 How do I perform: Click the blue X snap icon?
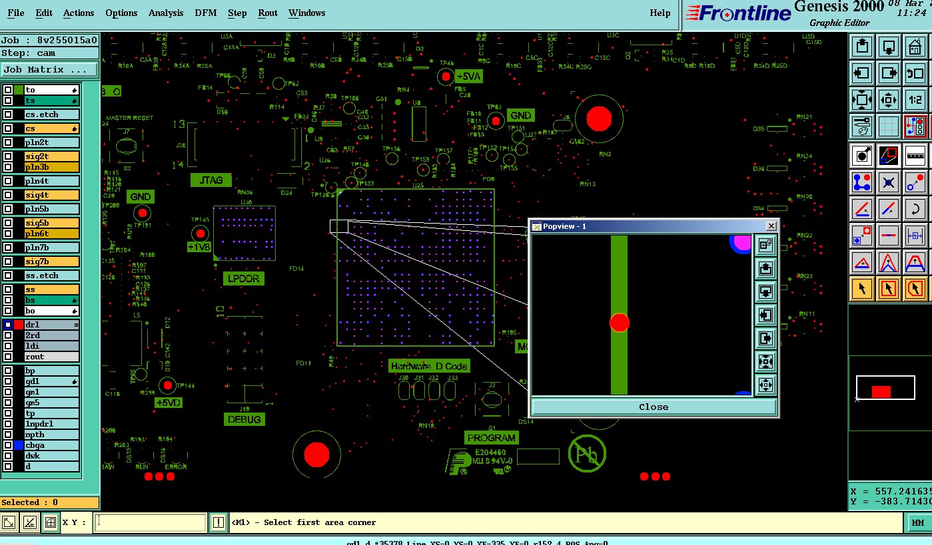click(x=889, y=182)
